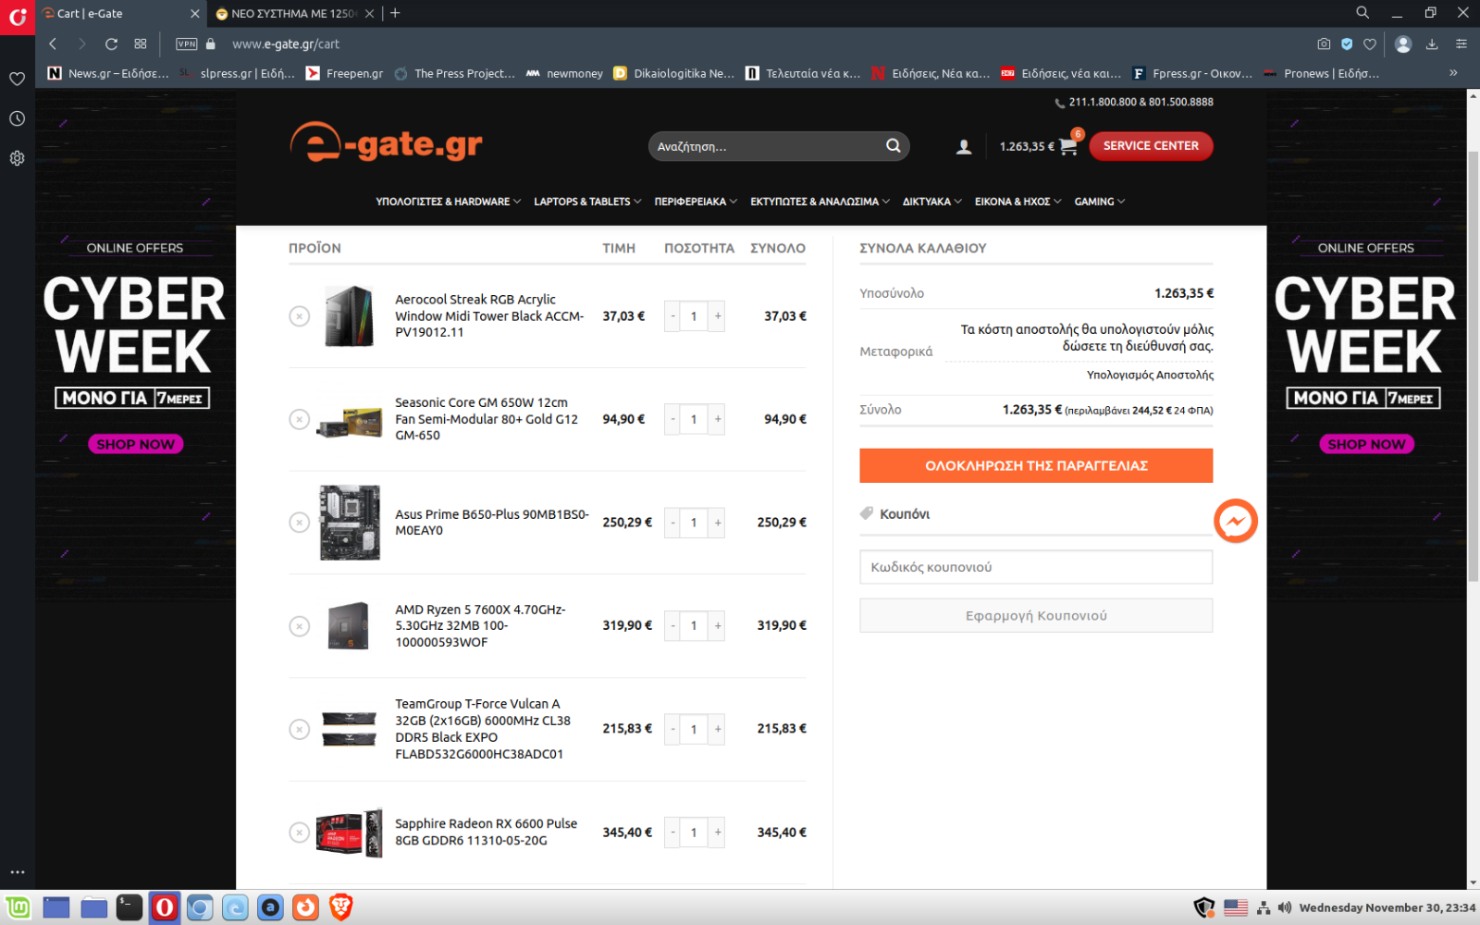1480x925 pixels.
Task: Go to e-gate.gr home via logo
Action: [x=386, y=144]
